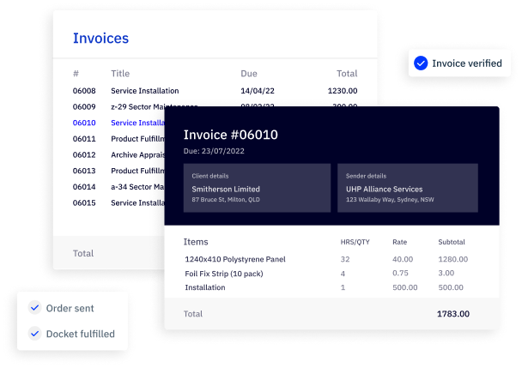Select invoice number 06011
Screen dimensions: 522x368
click(x=84, y=139)
